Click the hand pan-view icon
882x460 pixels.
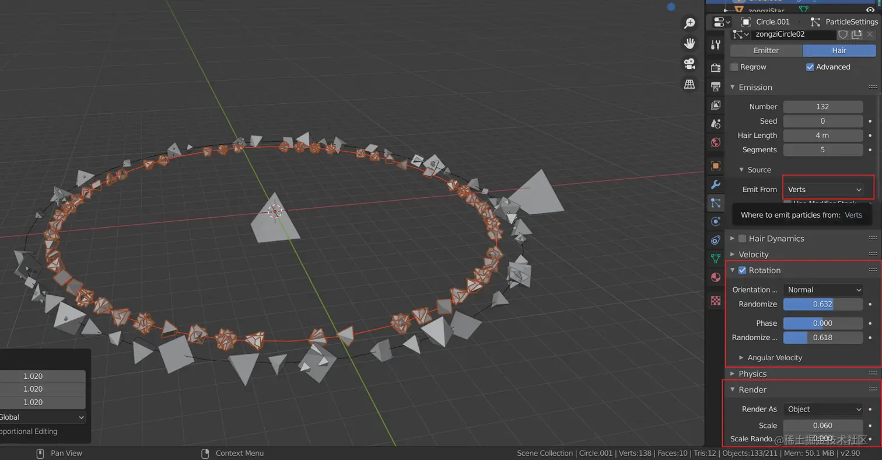pos(689,43)
